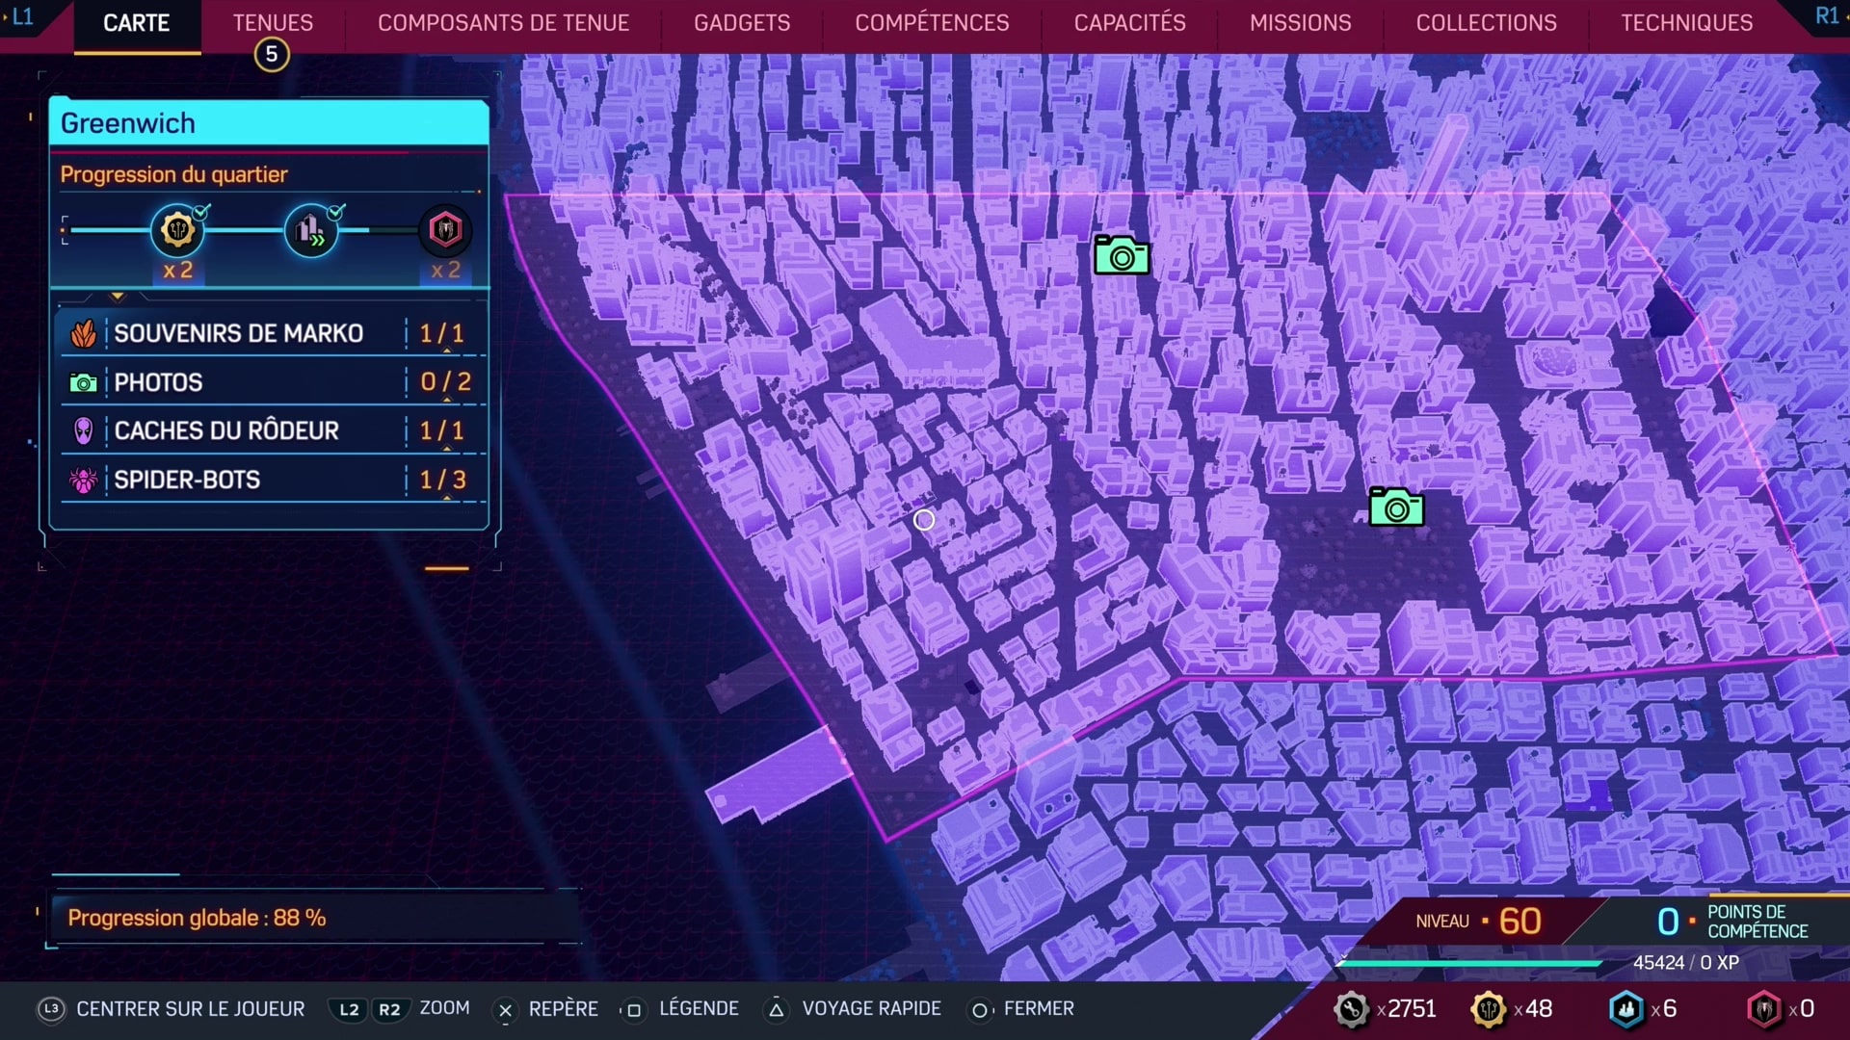
Task: Click the red hero token icon x0
Action: pos(1764,1009)
